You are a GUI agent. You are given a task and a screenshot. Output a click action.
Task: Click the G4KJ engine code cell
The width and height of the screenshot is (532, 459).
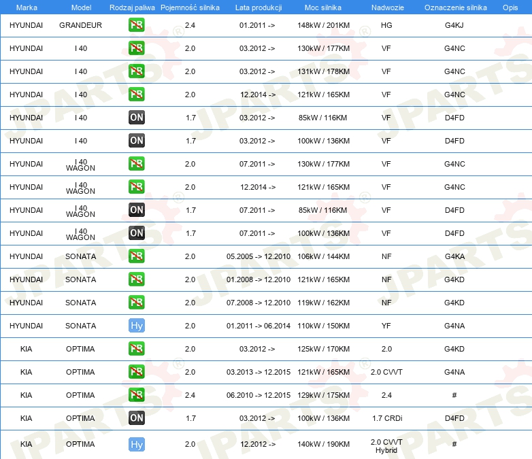[454, 25]
